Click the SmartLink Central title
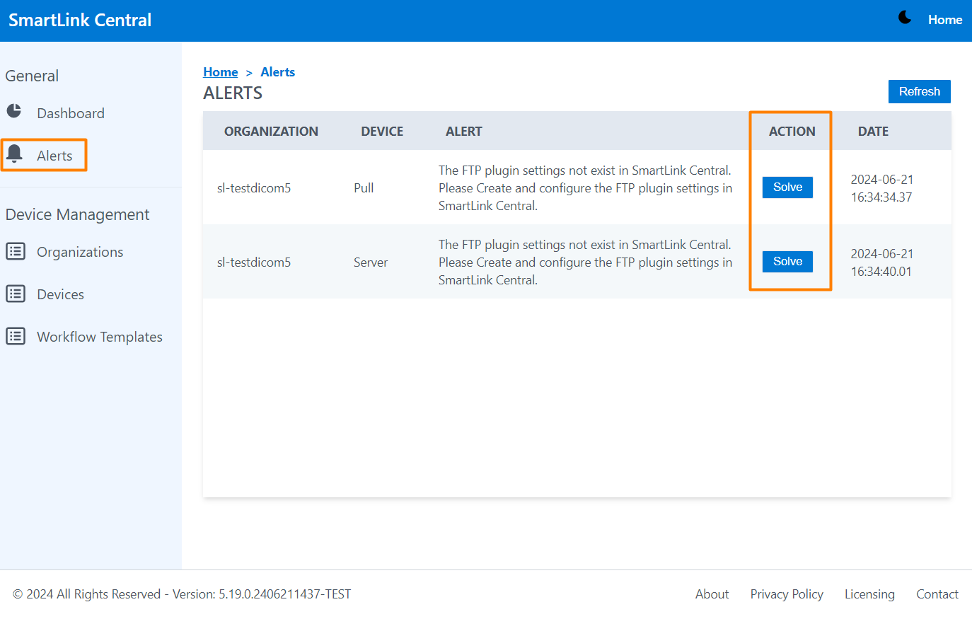This screenshot has width=972, height=619. click(80, 20)
